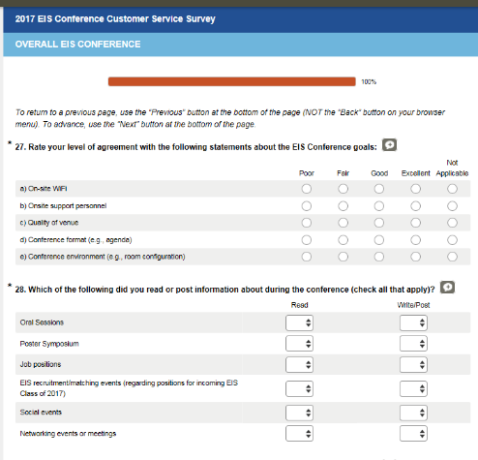This screenshot has height=460, width=478.
Task: Expand Read dropdown for Networking events
Action: coord(299,434)
